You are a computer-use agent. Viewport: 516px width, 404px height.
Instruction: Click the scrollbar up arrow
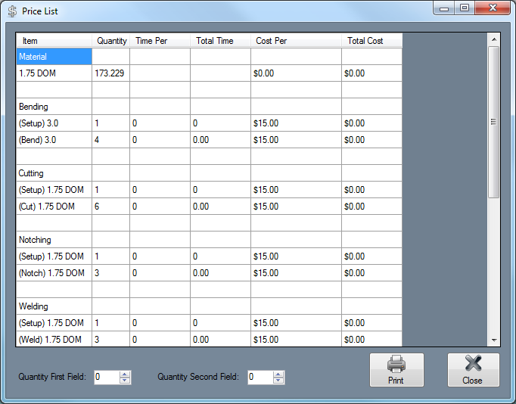pyautogui.click(x=494, y=39)
